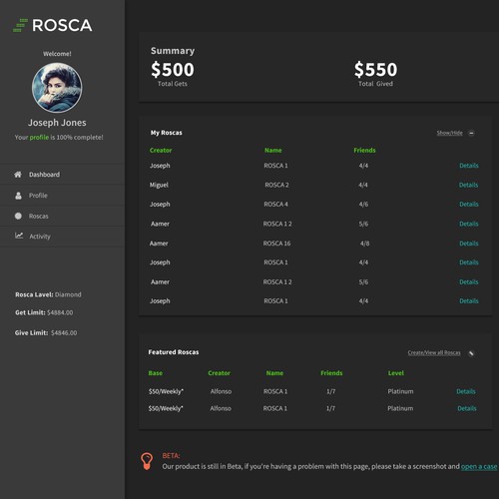Screen dimensions: 499x499
Task: Click the Total Gived label
Action: click(375, 84)
